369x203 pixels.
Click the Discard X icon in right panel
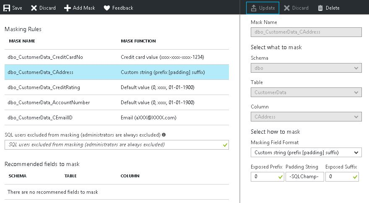tap(287, 8)
